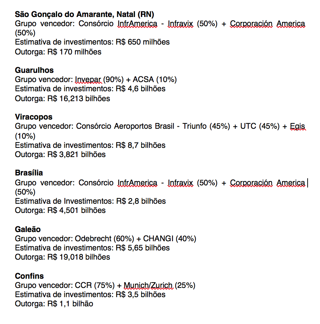Click the heading São Gonçalo do Amarante, Natal (RN)
Image resolution: width=320 pixels, height=324 pixels.
point(84,15)
